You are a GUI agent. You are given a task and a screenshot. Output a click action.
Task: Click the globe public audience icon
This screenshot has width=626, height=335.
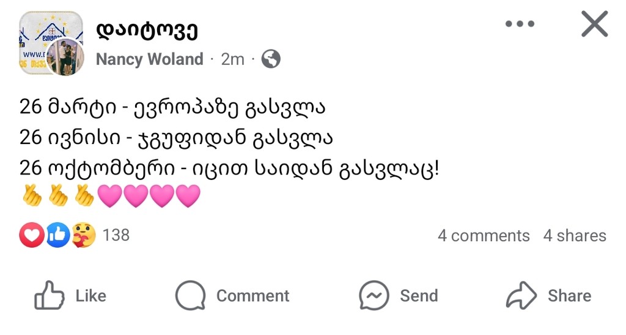270,59
